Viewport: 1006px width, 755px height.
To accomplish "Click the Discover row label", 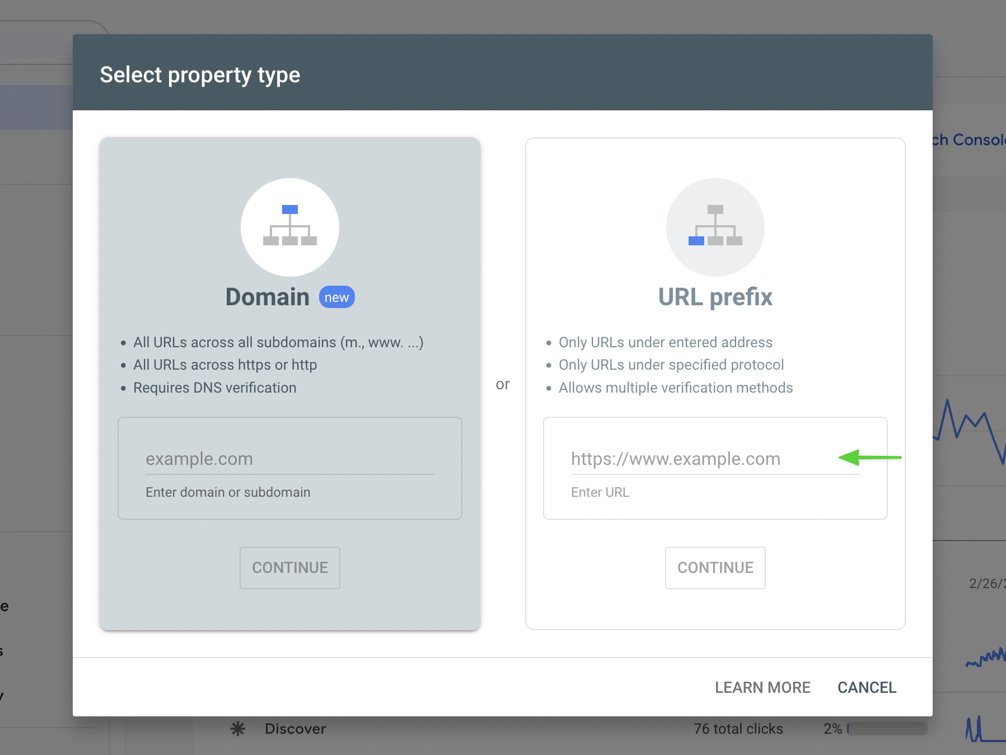I will pyautogui.click(x=295, y=729).
